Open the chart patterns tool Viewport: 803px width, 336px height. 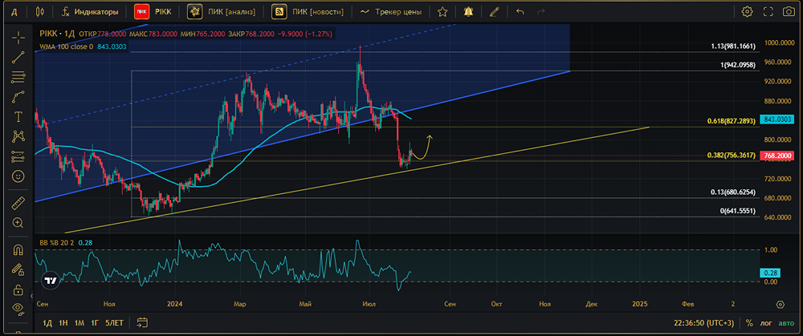click(x=18, y=136)
